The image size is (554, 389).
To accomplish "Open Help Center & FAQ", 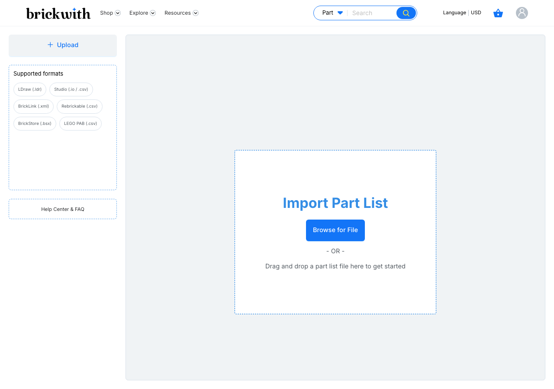I will [63, 209].
